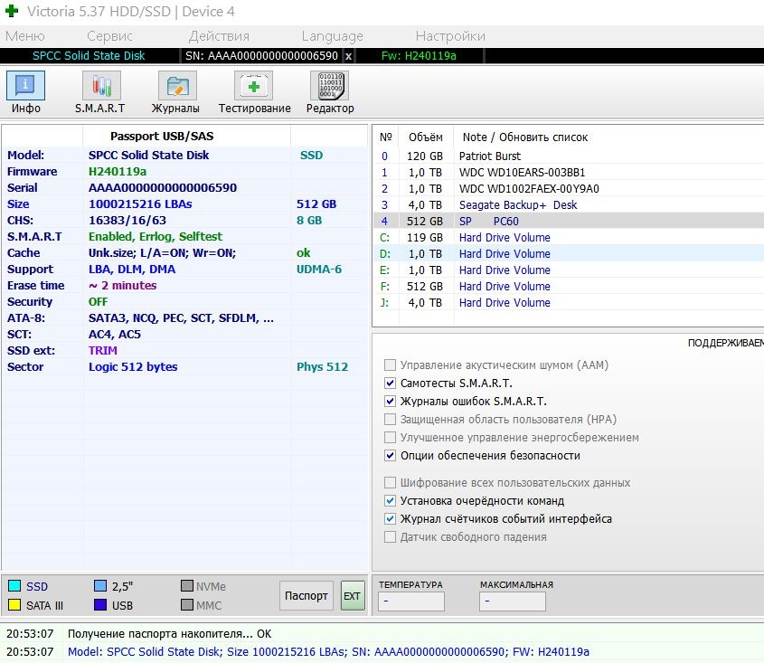Click the ТЕМПЕРАТУРА value field
The height and width of the screenshot is (663, 764).
[411, 601]
